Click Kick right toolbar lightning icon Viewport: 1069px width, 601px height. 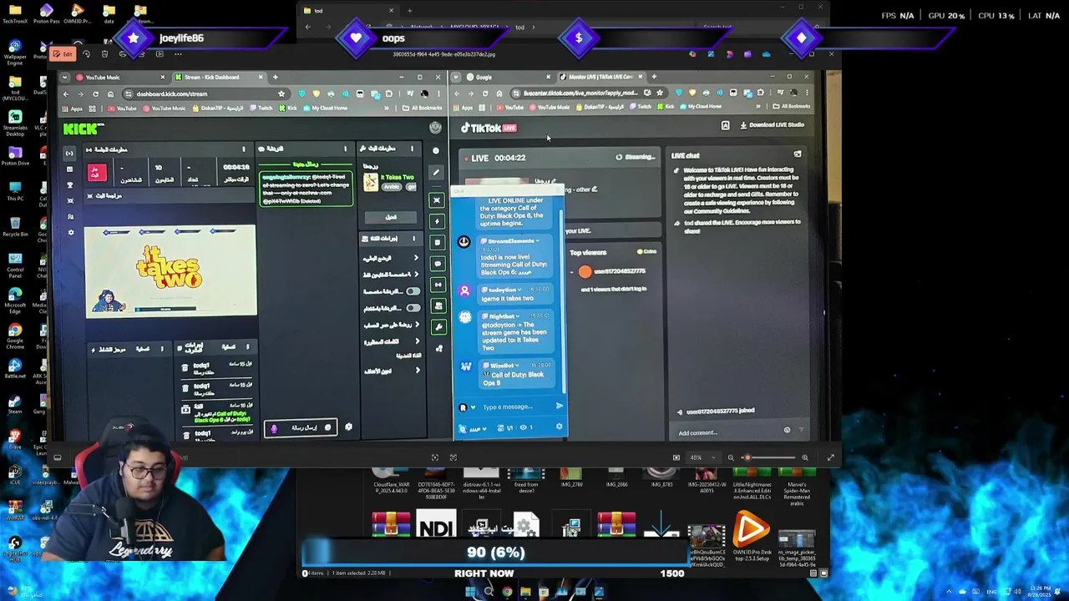point(438,221)
